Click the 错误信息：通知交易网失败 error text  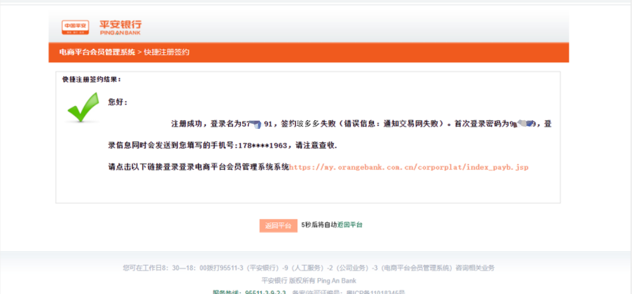[393, 124]
